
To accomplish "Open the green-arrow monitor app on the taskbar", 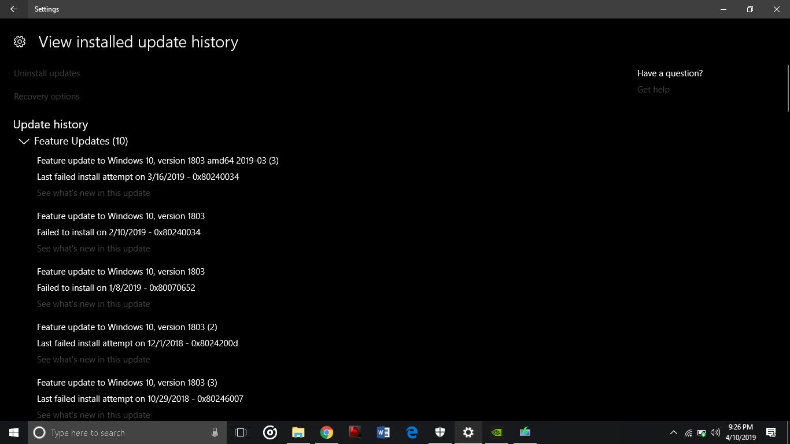I will pos(525,432).
